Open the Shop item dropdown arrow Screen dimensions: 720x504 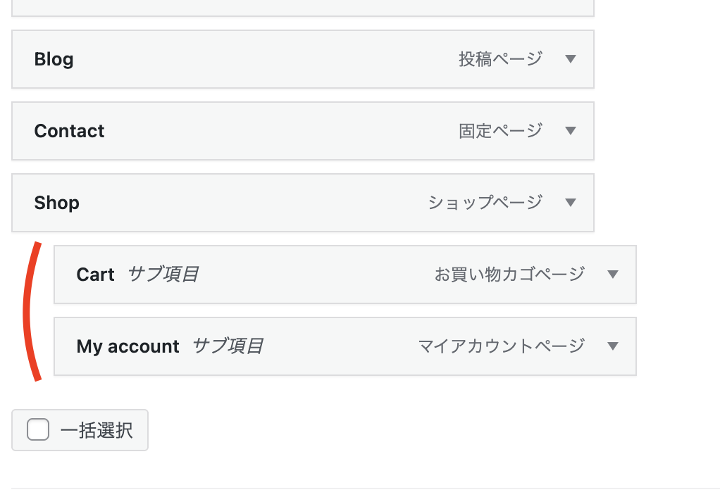pyautogui.click(x=571, y=203)
